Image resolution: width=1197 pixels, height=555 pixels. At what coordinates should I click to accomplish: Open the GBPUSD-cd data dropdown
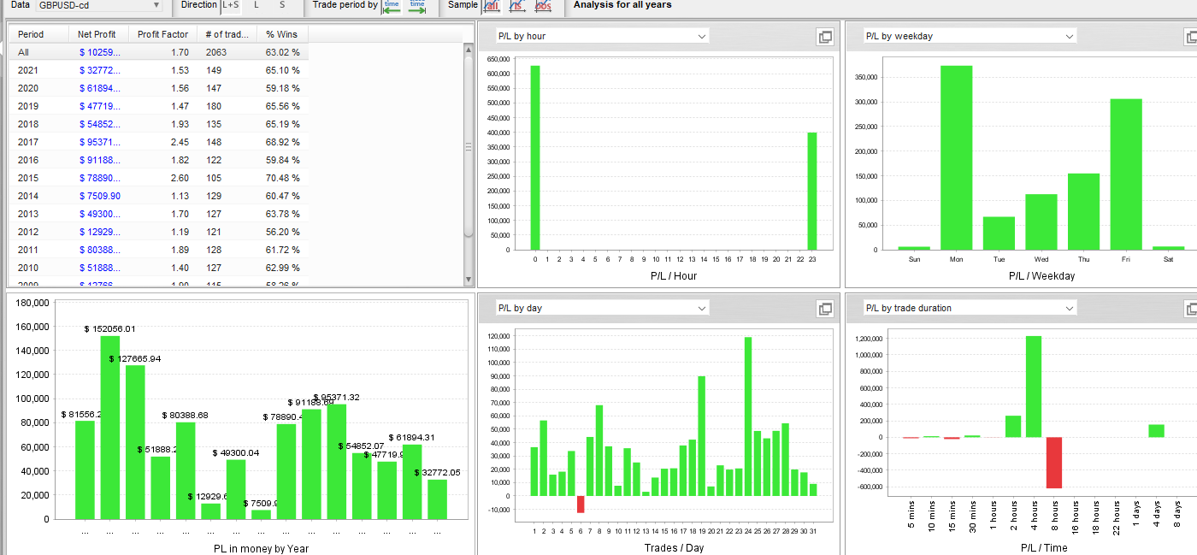click(x=99, y=5)
